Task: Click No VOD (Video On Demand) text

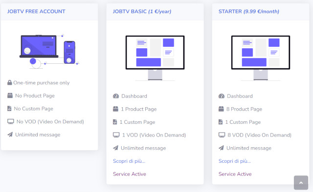Action: pyautogui.click(x=50, y=121)
